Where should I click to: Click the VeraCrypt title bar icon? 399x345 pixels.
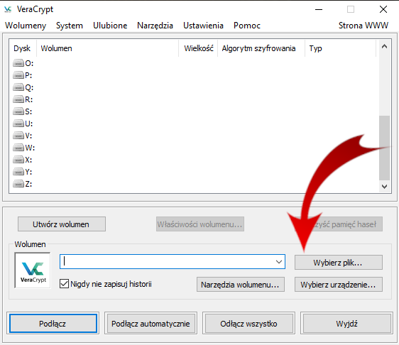(x=8, y=9)
